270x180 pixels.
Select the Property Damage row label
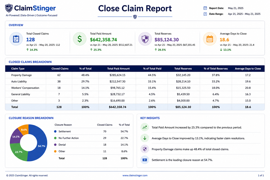point(21,75)
